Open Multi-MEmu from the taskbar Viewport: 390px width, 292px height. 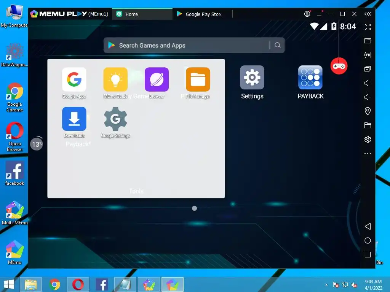tap(149, 284)
